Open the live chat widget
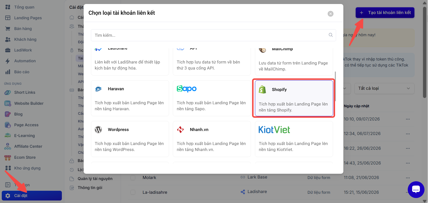Viewport: 428px width, 203px height. [x=416, y=189]
